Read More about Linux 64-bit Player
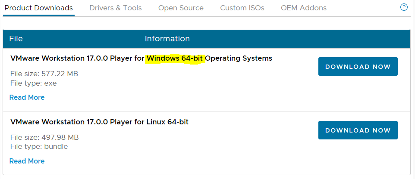 point(27,161)
